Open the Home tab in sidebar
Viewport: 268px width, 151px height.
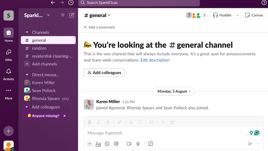coord(9,35)
